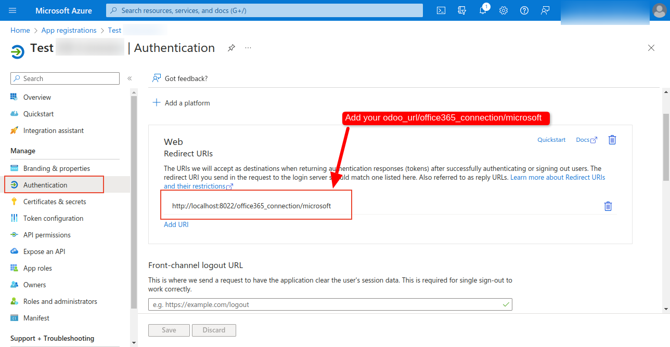Click the Save button
The width and height of the screenshot is (670, 347).
(x=169, y=330)
